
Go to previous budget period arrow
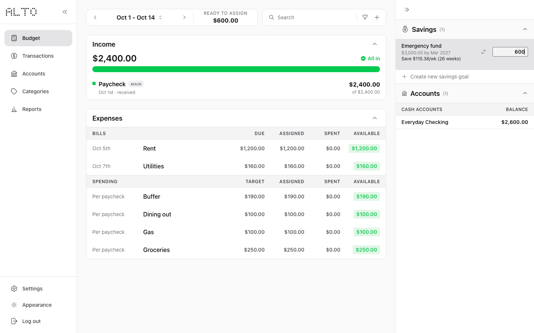click(x=95, y=17)
